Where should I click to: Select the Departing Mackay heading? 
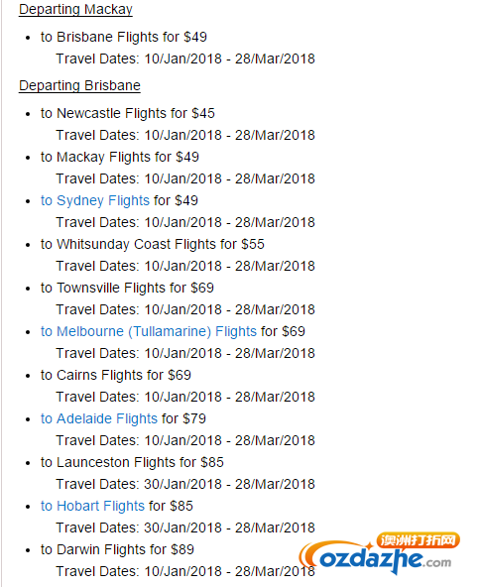coord(75,9)
